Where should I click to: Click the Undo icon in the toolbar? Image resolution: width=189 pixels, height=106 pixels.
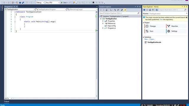(27, 3)
